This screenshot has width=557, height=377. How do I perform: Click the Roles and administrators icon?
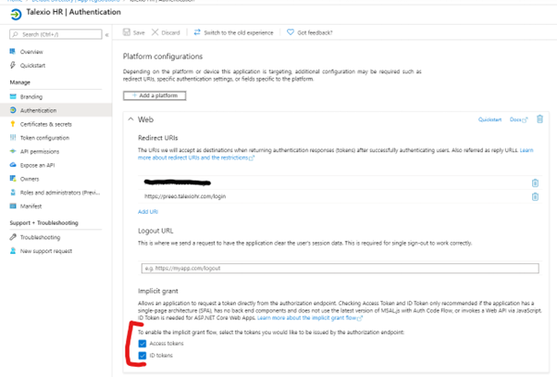[x=13, y=193]
